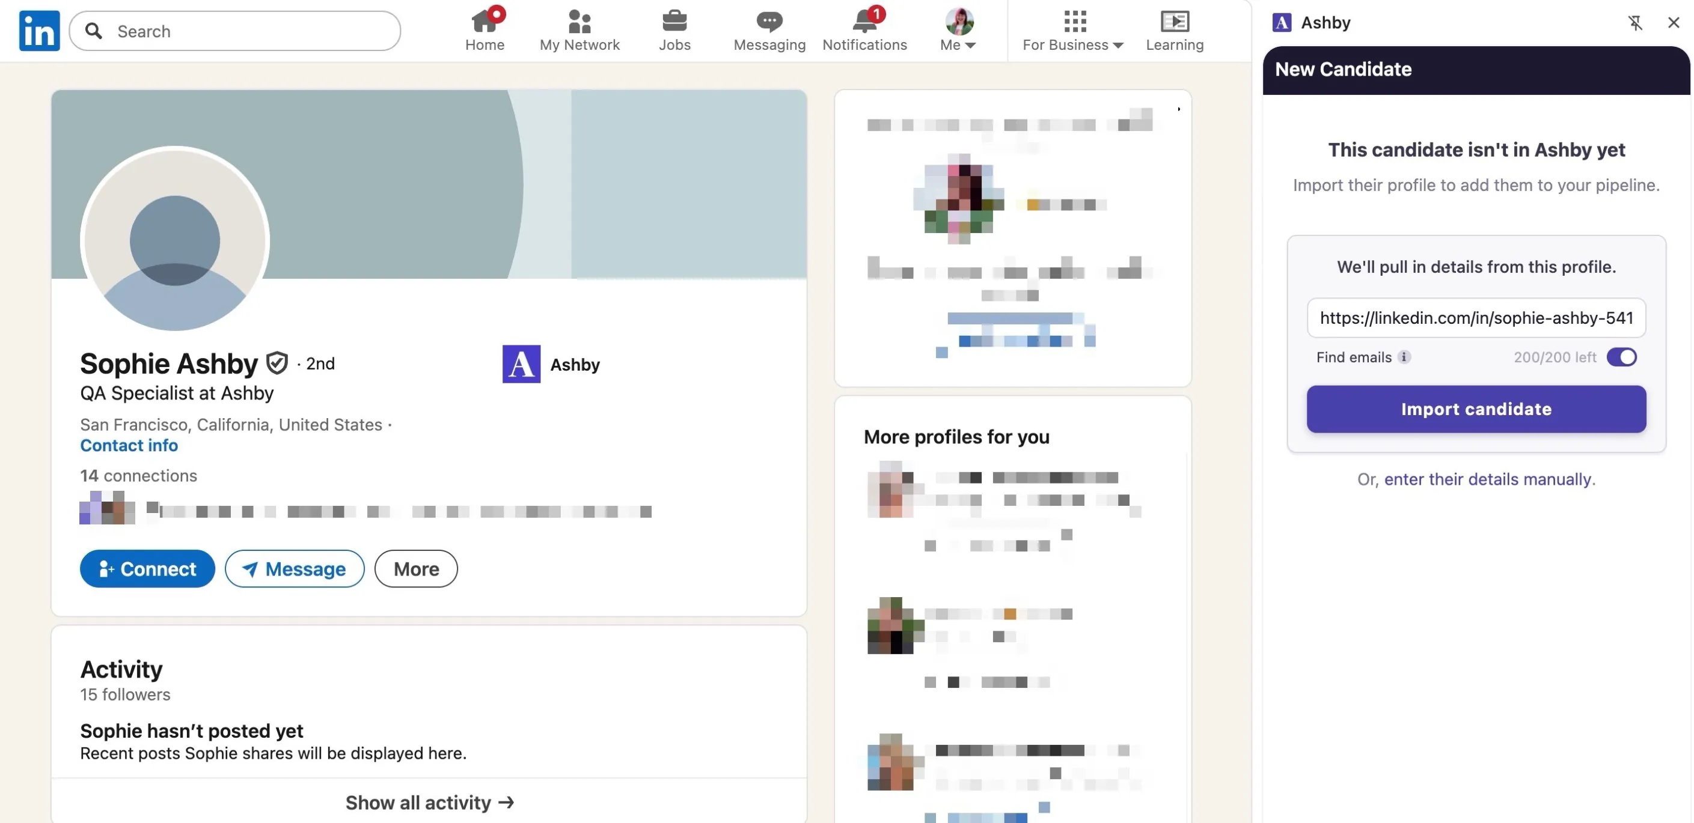Click the 200/200 left counter

tap(1555, 357)
